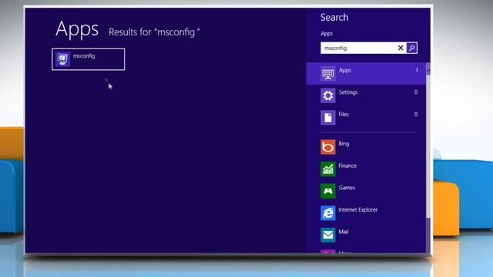Click the Settings gear icon

tap(328, 95)
